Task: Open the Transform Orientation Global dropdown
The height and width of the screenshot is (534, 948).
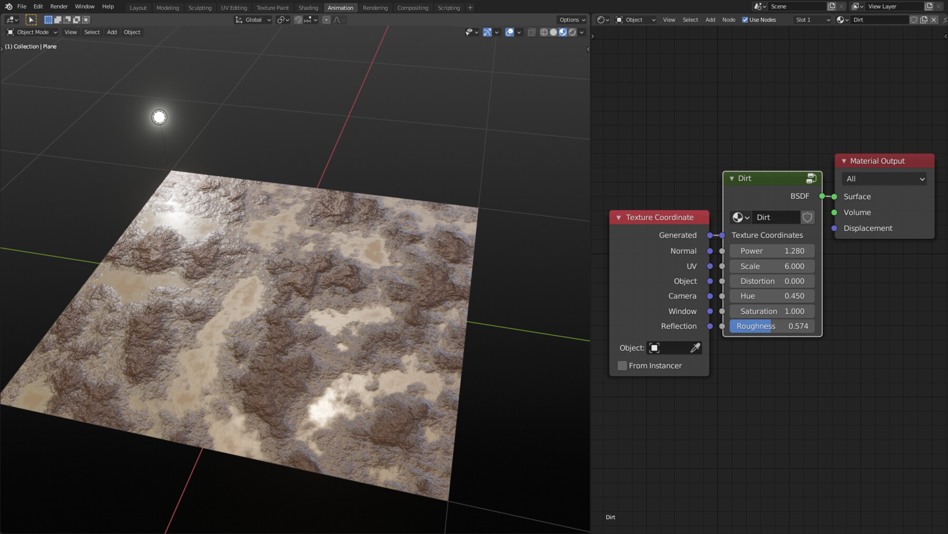Action: tap(253, 20)
